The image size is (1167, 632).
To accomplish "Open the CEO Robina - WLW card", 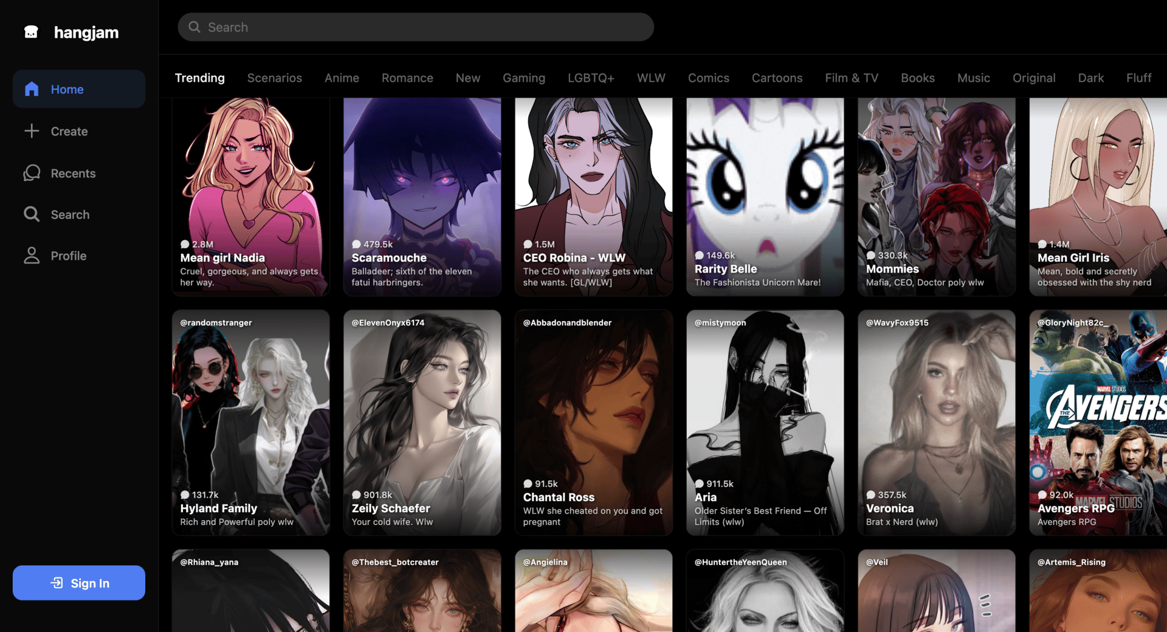I will click(594, 197).
